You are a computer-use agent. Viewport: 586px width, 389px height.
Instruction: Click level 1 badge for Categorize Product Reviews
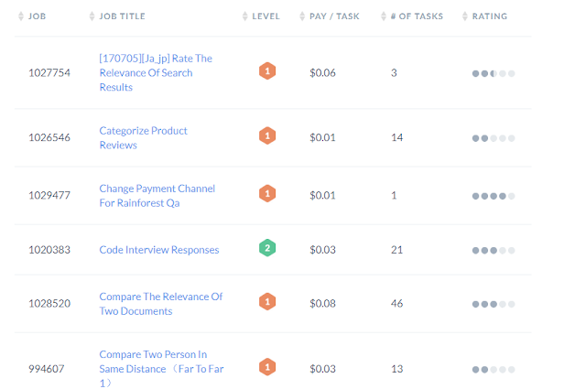click(x=267, y=136)
